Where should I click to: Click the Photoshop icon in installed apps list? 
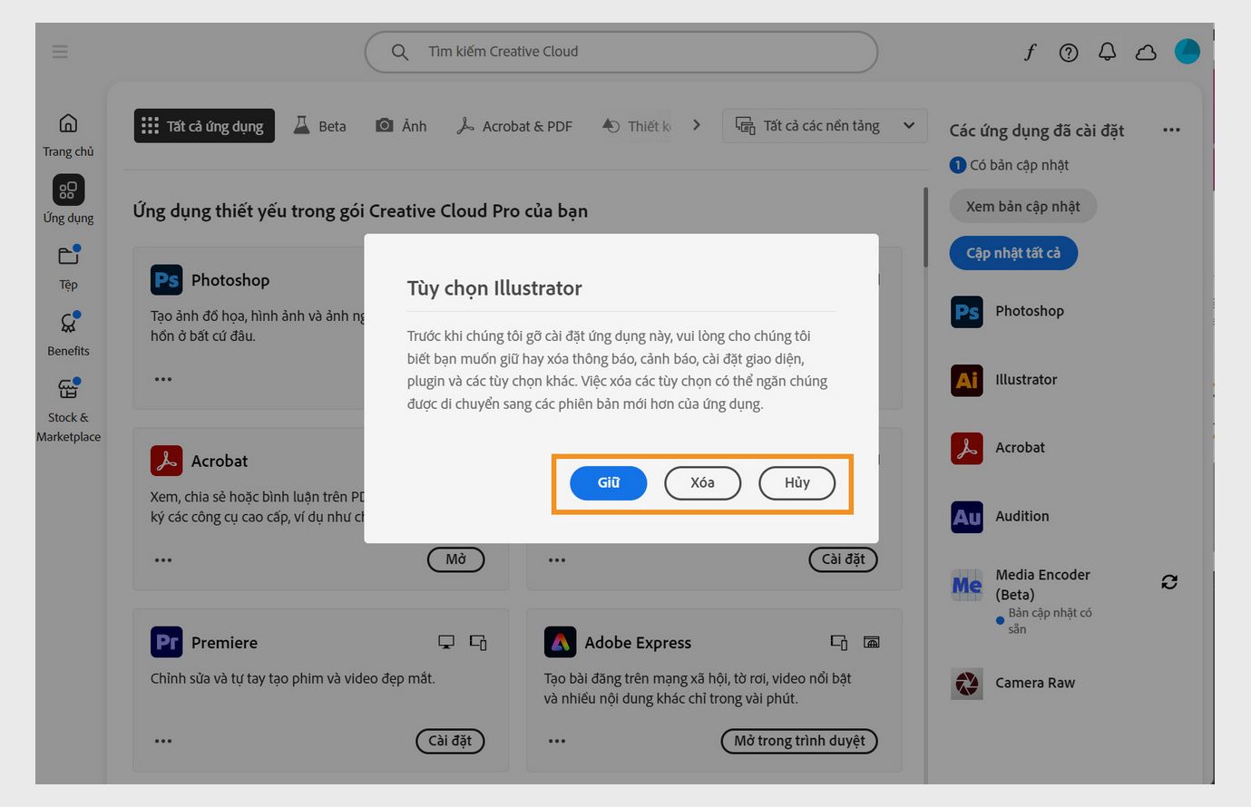coord(967,311)
